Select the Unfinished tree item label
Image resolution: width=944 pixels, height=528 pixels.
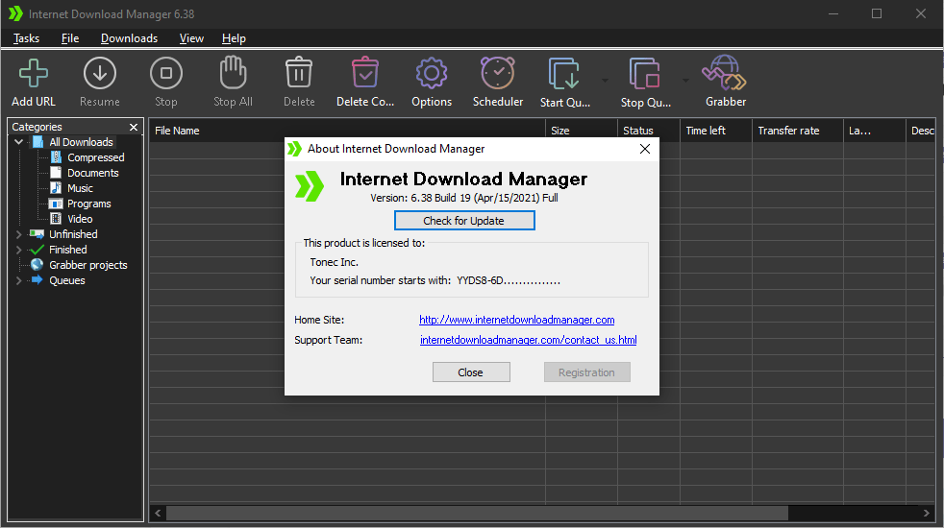pyautogui.click(x=73, y=234)
